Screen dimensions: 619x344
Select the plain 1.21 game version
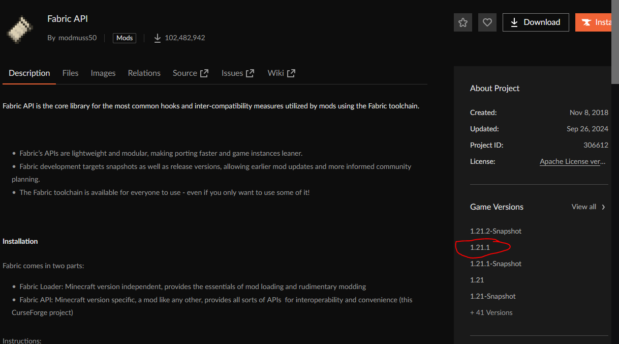(x=477, y=280)
